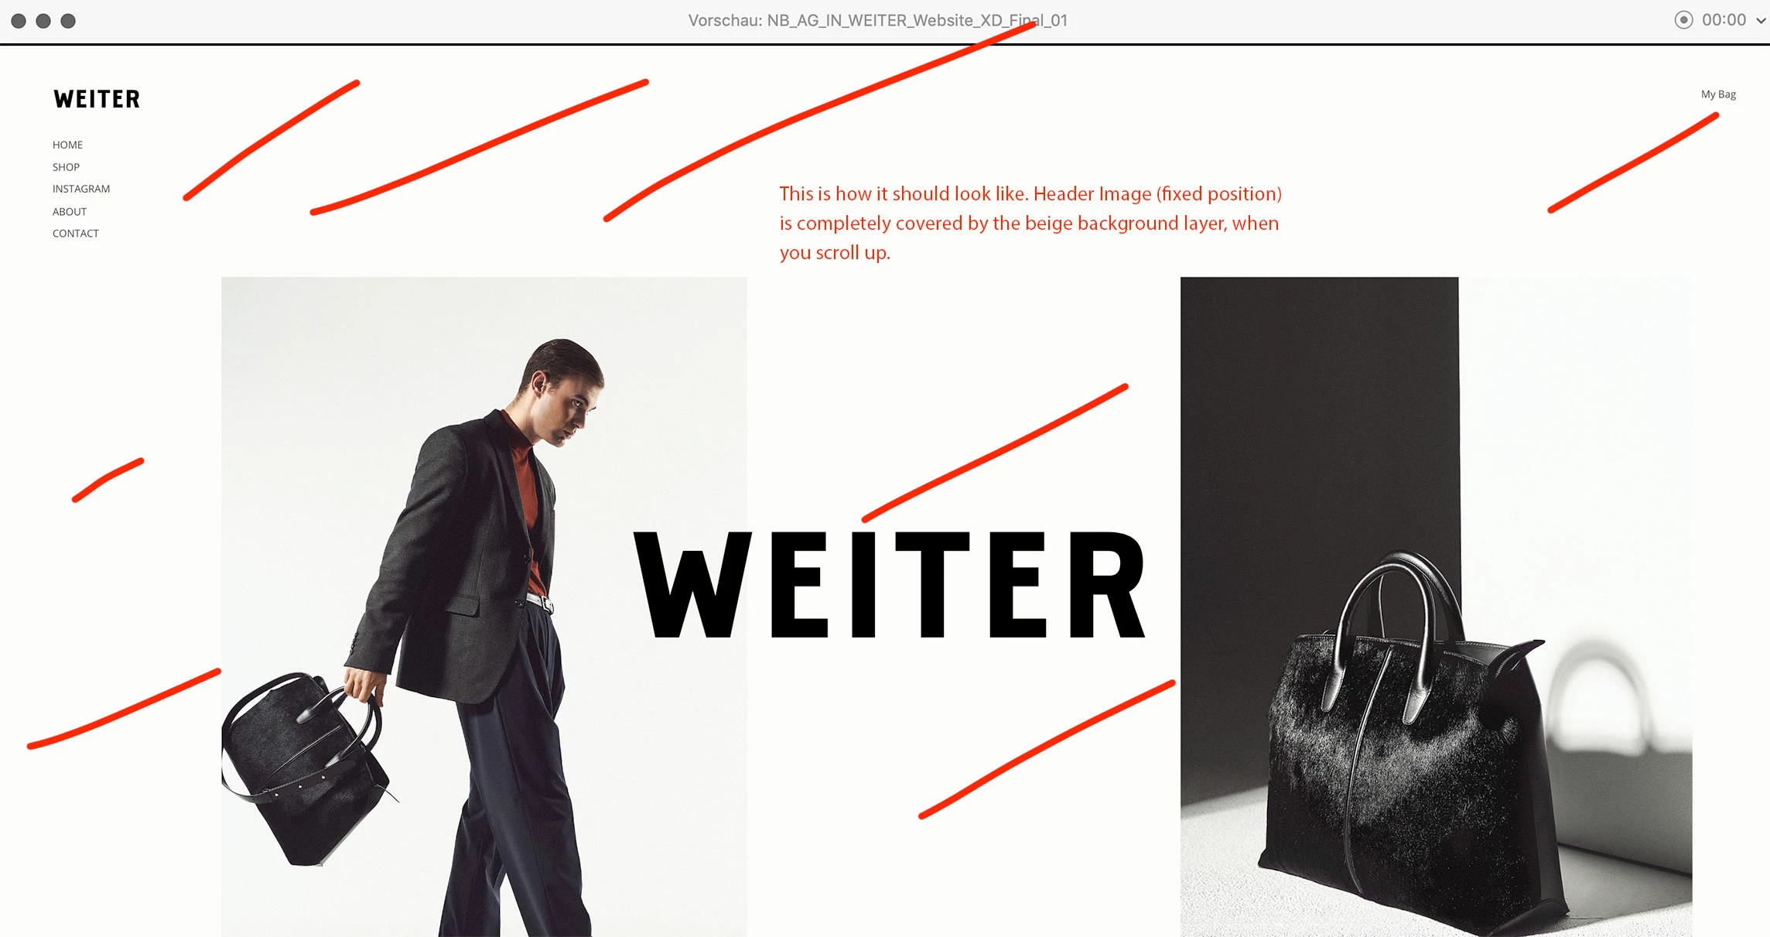Maximize the preview window
Image resolution: width=1770 pixels, height=937 pixels.
(68, 21)
